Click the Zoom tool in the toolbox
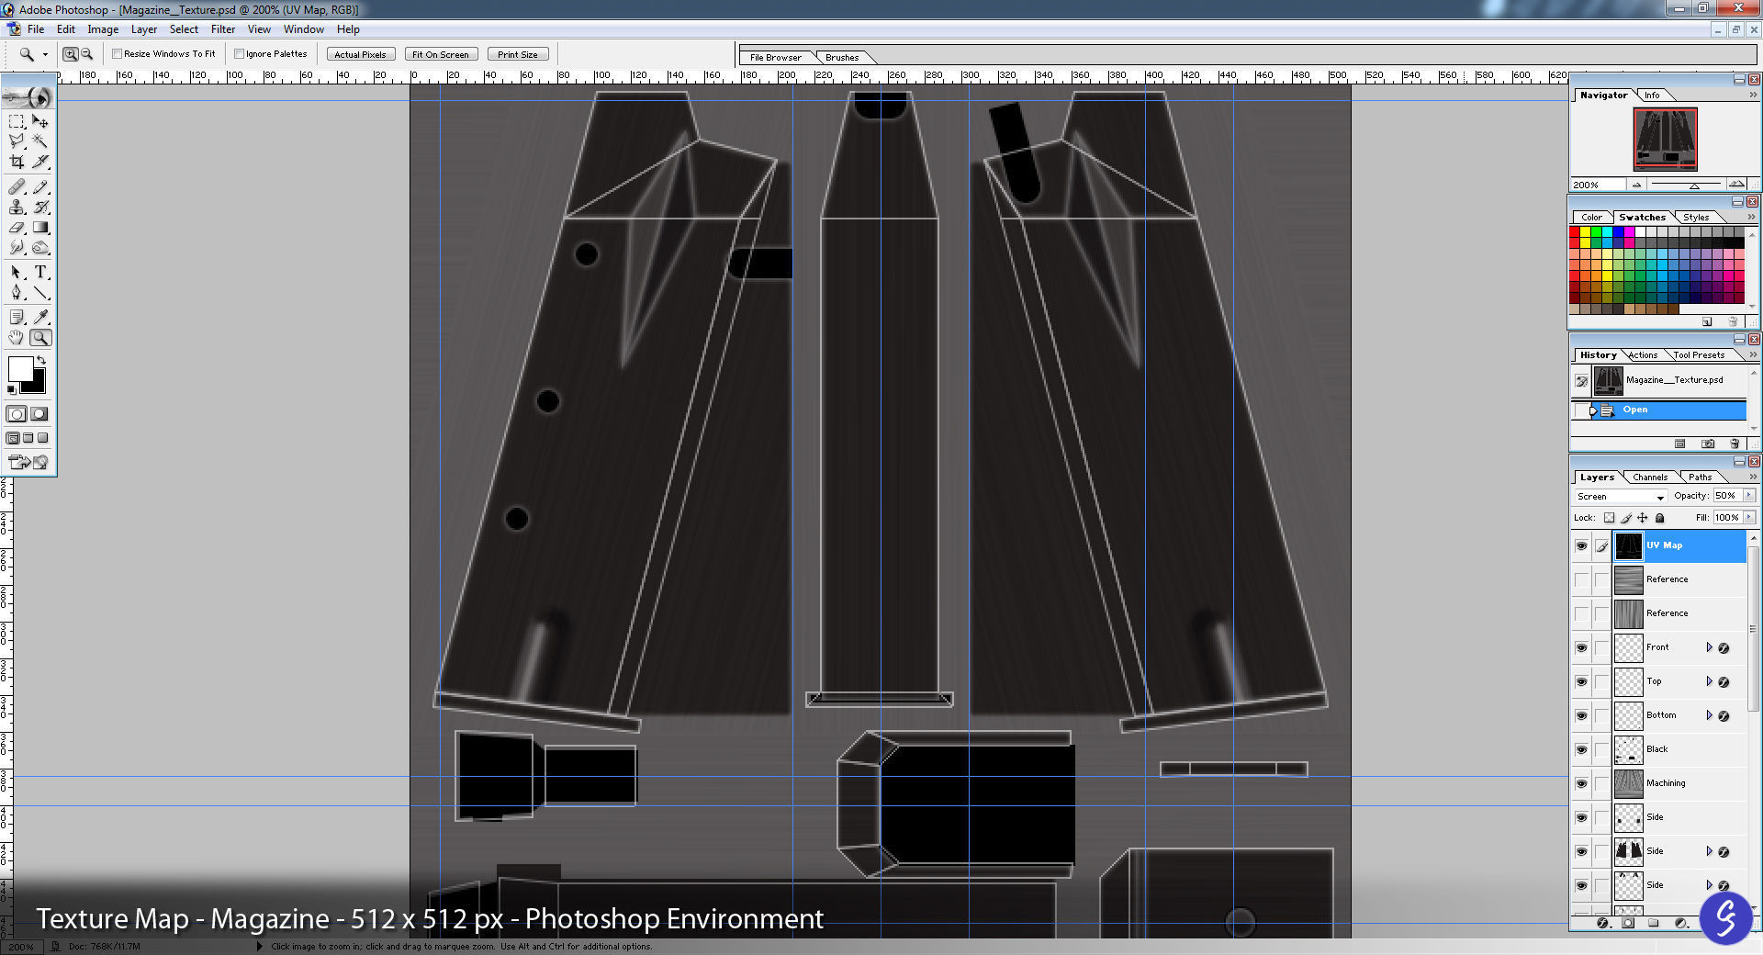Viewport: 1763px width, 955px height. click(x=40, y=338)
